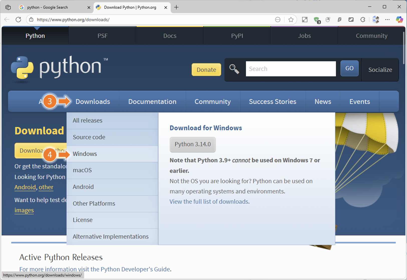This screenshot has width=407, height=280.
Task: Open Success Stories main menu
Action: (x=273, y=101)
